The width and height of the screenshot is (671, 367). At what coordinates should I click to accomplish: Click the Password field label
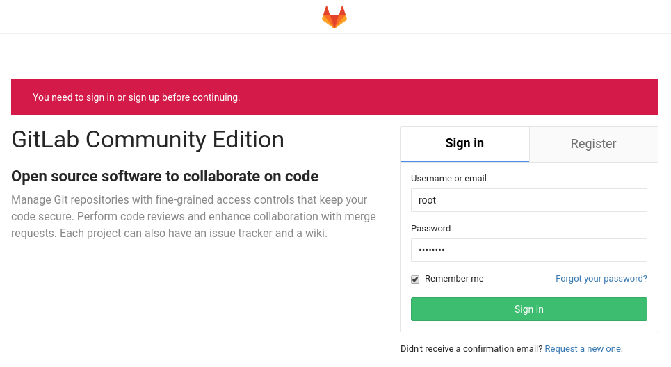(430, 229)
